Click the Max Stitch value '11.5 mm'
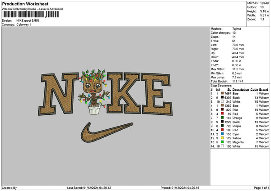The width and height of the screenshot is (271, 191). point(238,69)
